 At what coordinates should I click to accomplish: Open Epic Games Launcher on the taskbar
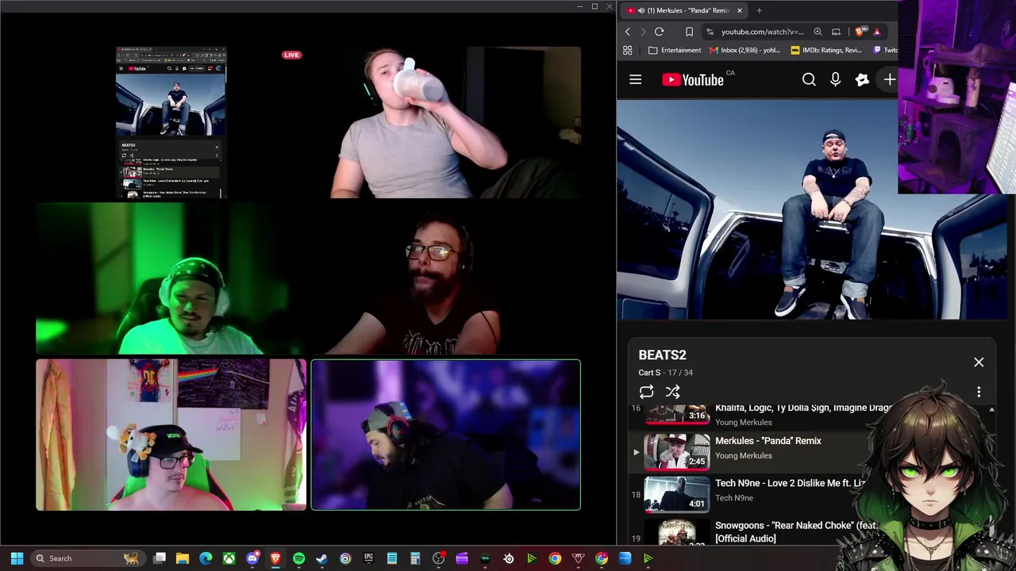pyautogui.click(x=368, y=558)
